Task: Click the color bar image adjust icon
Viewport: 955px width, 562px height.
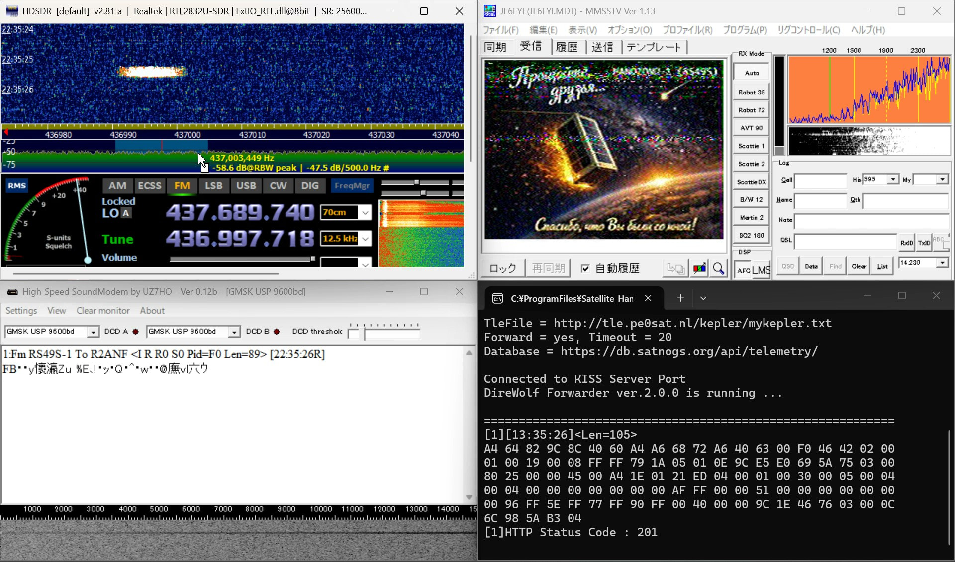Action: (699, 269)
